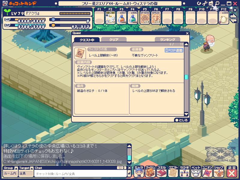The image size is (240, 180).
Task: Take a snapshot with the camera icon
Action: 211,3
